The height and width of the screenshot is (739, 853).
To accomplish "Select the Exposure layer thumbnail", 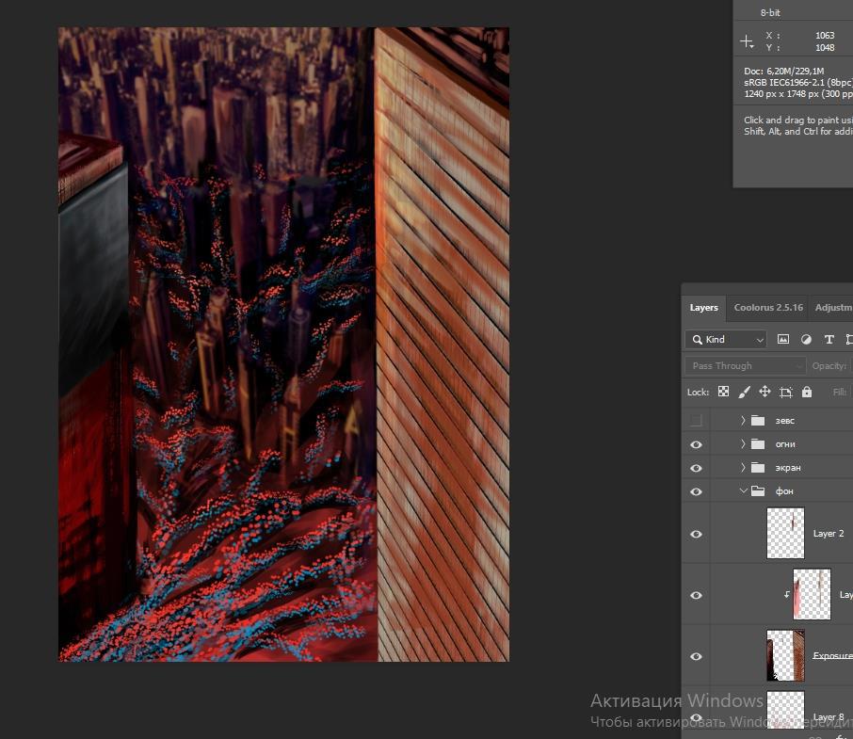I will coord(785,656).
